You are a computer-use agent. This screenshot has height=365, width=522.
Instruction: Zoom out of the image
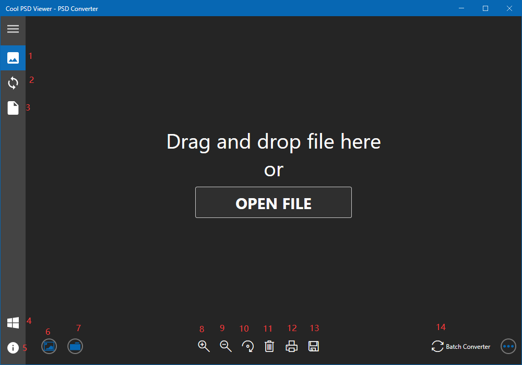pos(226,346)
